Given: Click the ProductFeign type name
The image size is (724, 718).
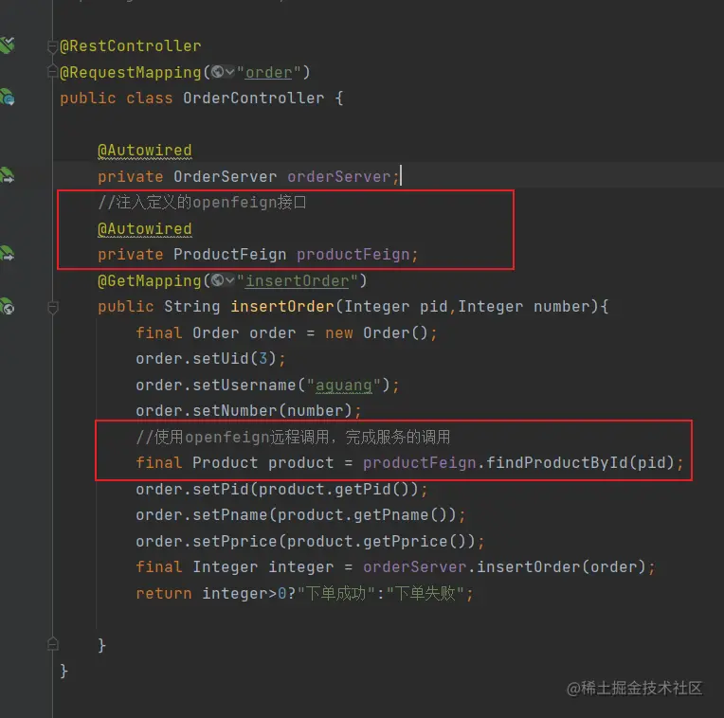Looking at the screenshot, I should point(229,255).
